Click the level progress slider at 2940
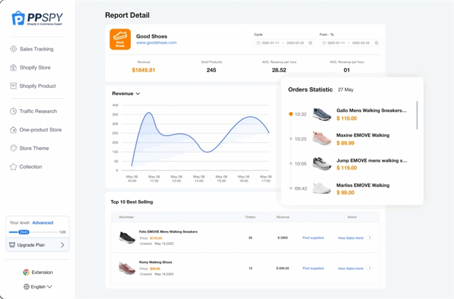The image size is (454, 299). 24,232
